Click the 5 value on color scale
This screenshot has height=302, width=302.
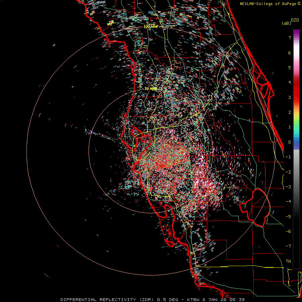290,67
